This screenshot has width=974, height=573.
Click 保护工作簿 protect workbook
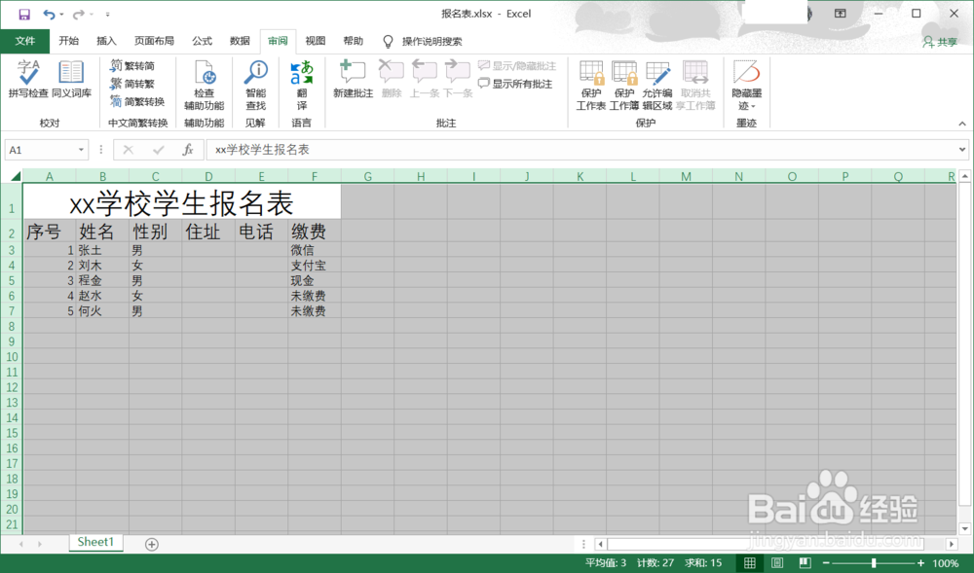click(623, 86)
